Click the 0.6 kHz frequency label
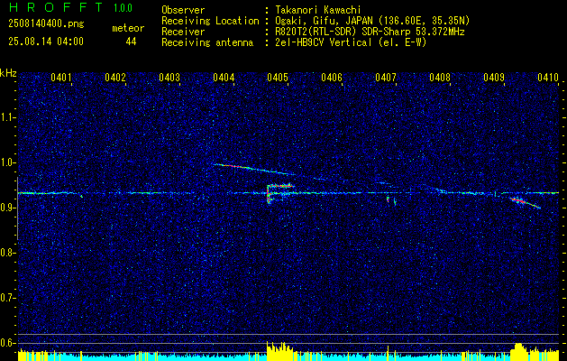This screenshot has height=361, width=567. click(8, 343)
